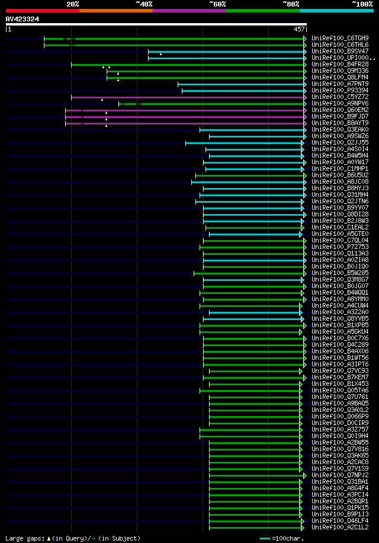This screenshot has height=543, width=379.
Task: Open the UniRef100_B4FR28 hit label
Action: pos(340,65)
